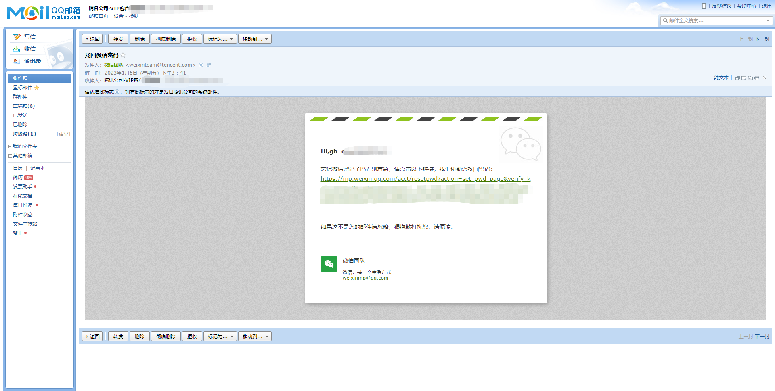Click 删除 in bottom toolbar
Screen dimensions: 775x391
pos(140,336)
